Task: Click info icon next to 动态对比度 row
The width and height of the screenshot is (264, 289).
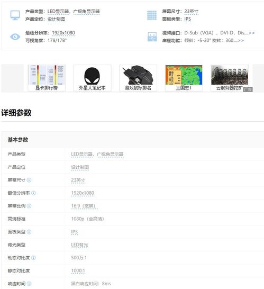Action: [x=33, y=258]
